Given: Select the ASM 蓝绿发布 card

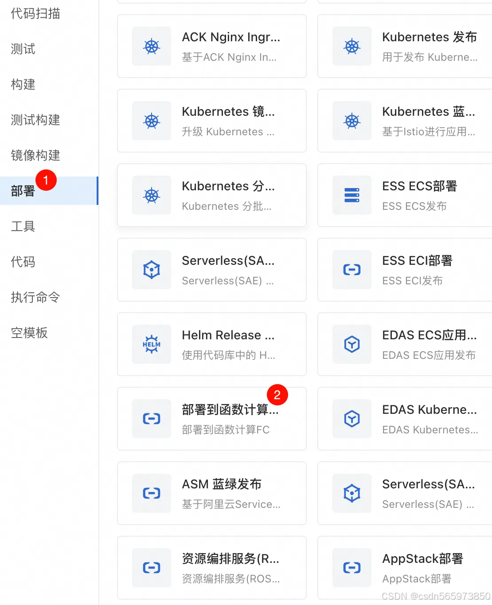Looking at the screenshot, I should coord(211,493).
